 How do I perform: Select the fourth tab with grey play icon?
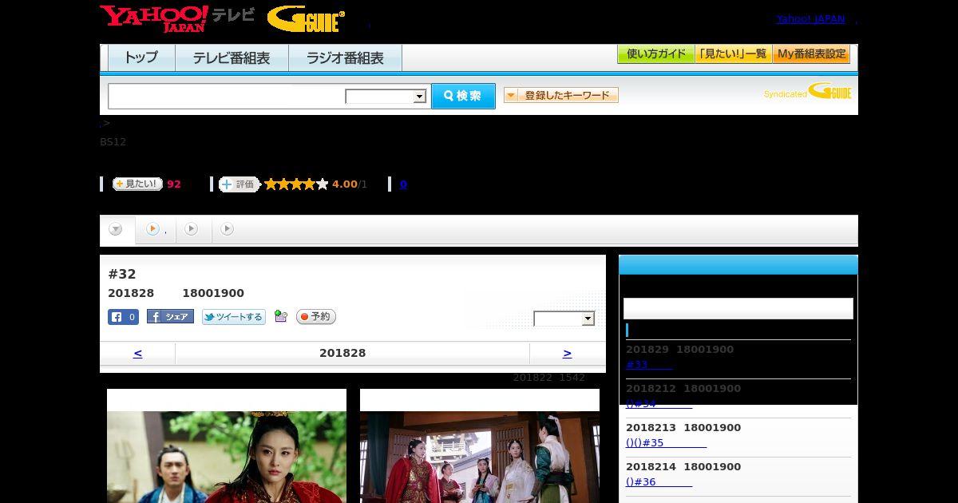(x=228, y=229)
